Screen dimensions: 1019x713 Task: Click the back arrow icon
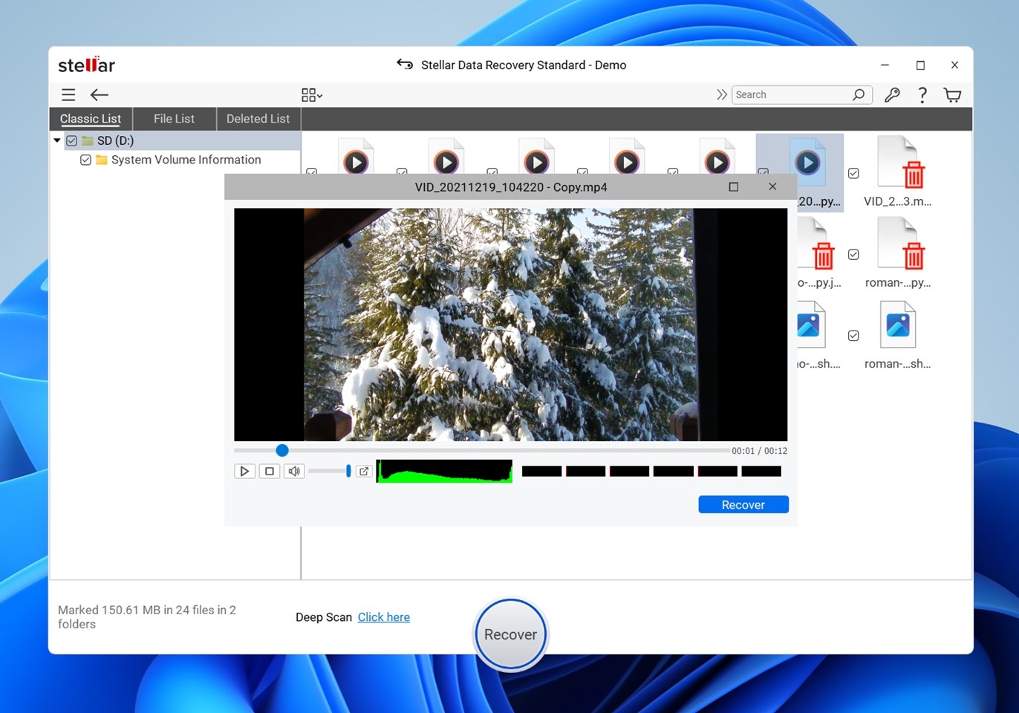100,95
